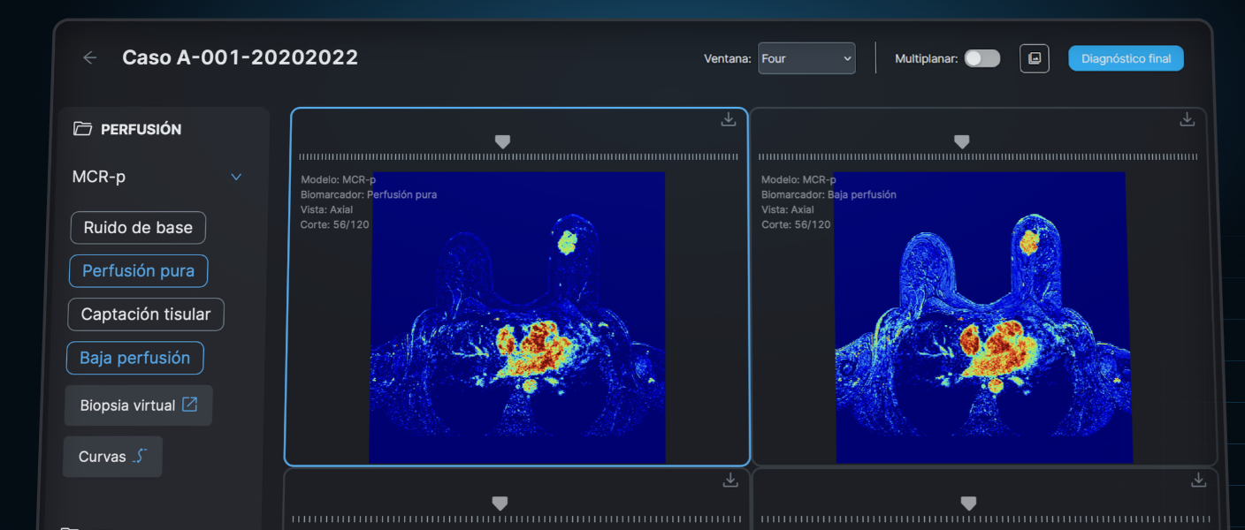Download the Baja perfusión panel image

(1187, 119)
